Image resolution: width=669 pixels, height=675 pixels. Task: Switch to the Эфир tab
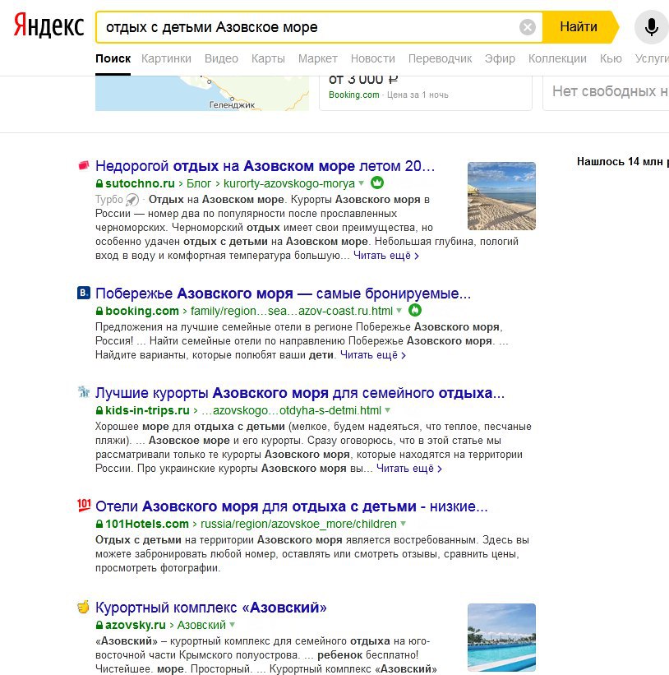500,58
